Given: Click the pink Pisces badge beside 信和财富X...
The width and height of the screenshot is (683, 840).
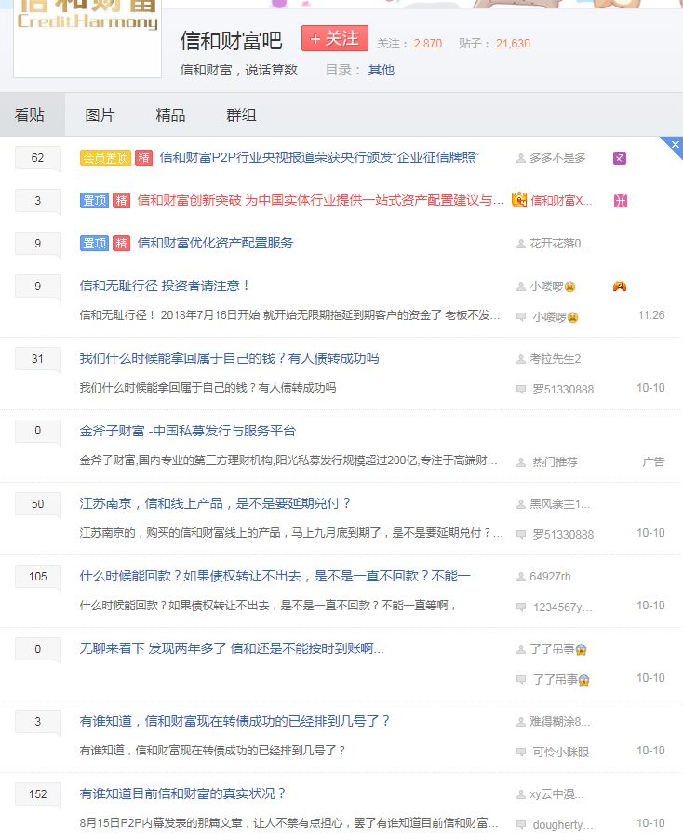Looking at the screenshot, I should click(x=621, y=201).
